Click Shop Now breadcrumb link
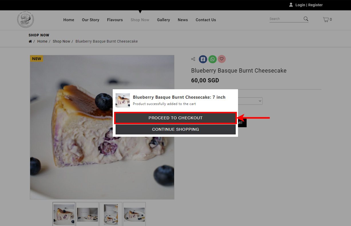Screen dimensions: 351x226 pos(61,41)
